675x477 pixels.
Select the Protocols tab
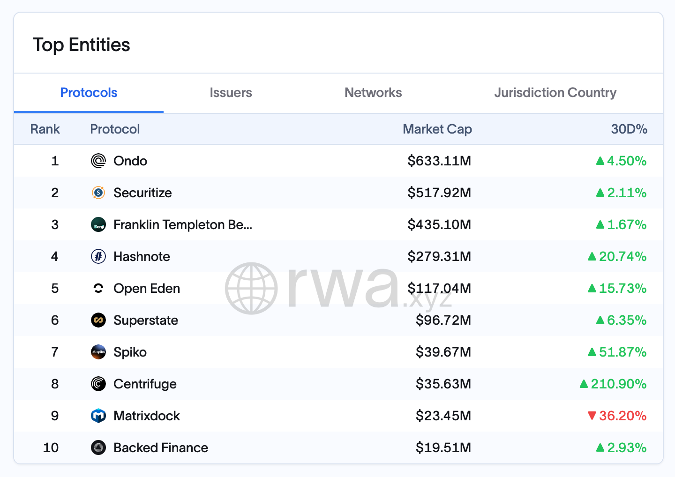(x=89, y=93)
